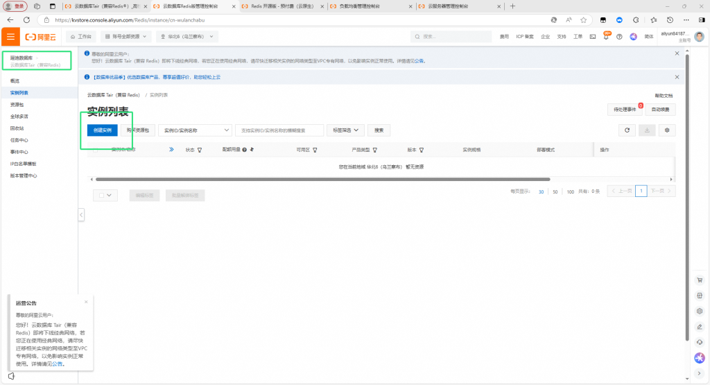Click the filter icon next to 状态 column

(x=200, y=150)
